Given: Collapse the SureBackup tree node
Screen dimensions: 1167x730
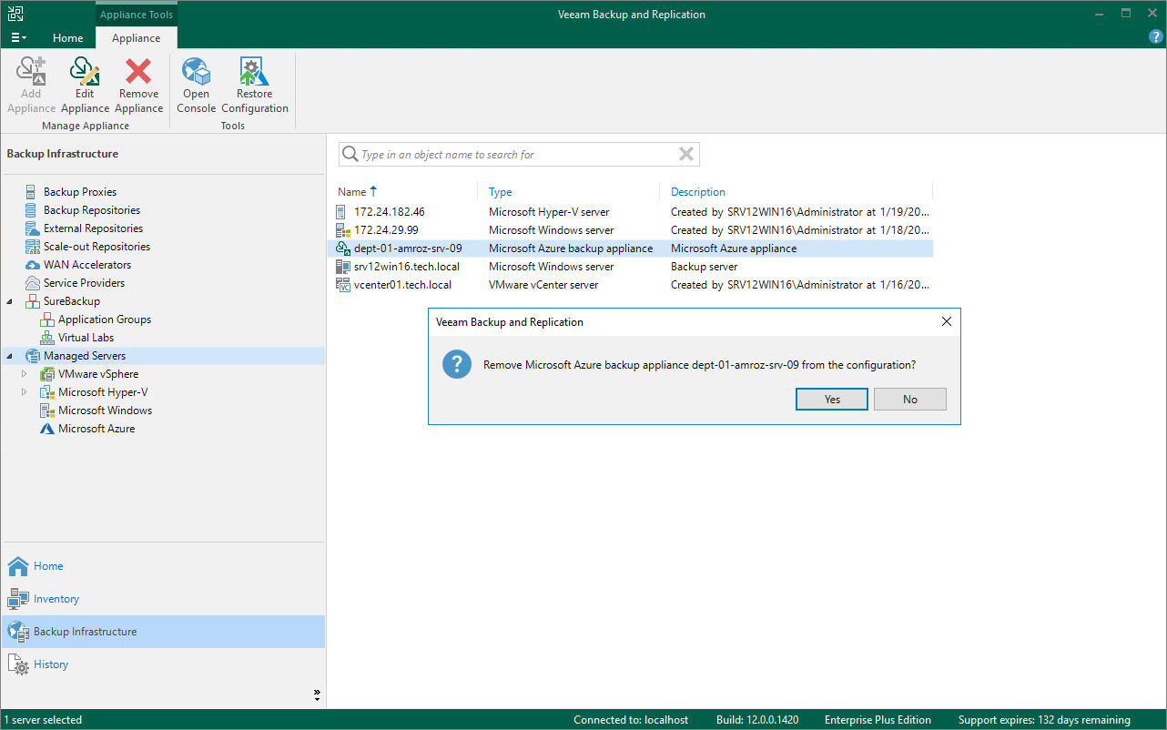Looking at the screenshot, I should 10,301.
